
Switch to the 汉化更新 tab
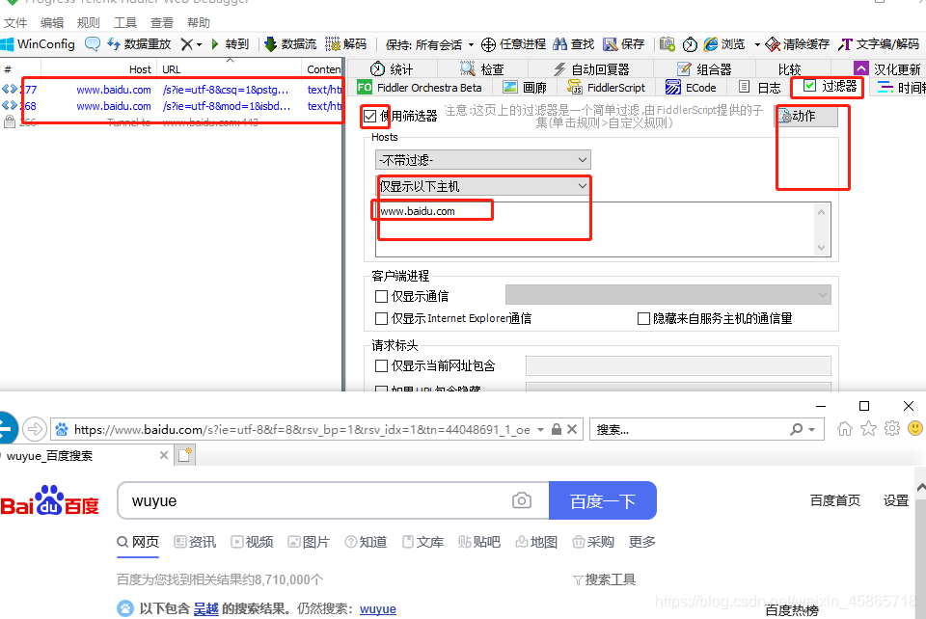click(887, 69)
